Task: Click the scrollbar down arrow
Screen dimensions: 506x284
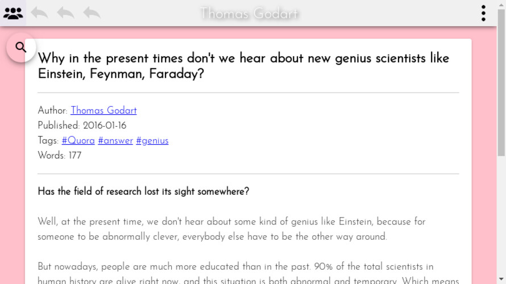Action: 501,280
